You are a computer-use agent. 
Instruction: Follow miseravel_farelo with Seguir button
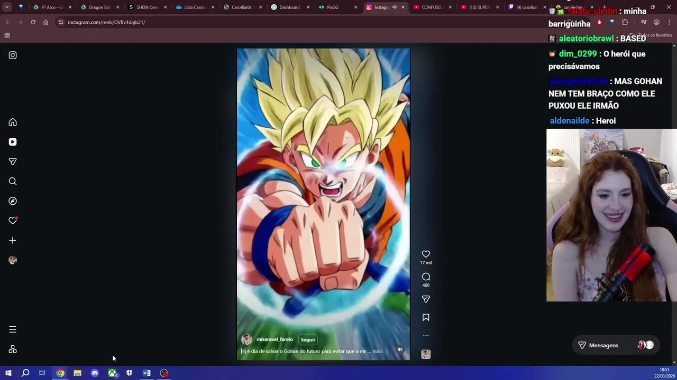(x=308, y=339)
